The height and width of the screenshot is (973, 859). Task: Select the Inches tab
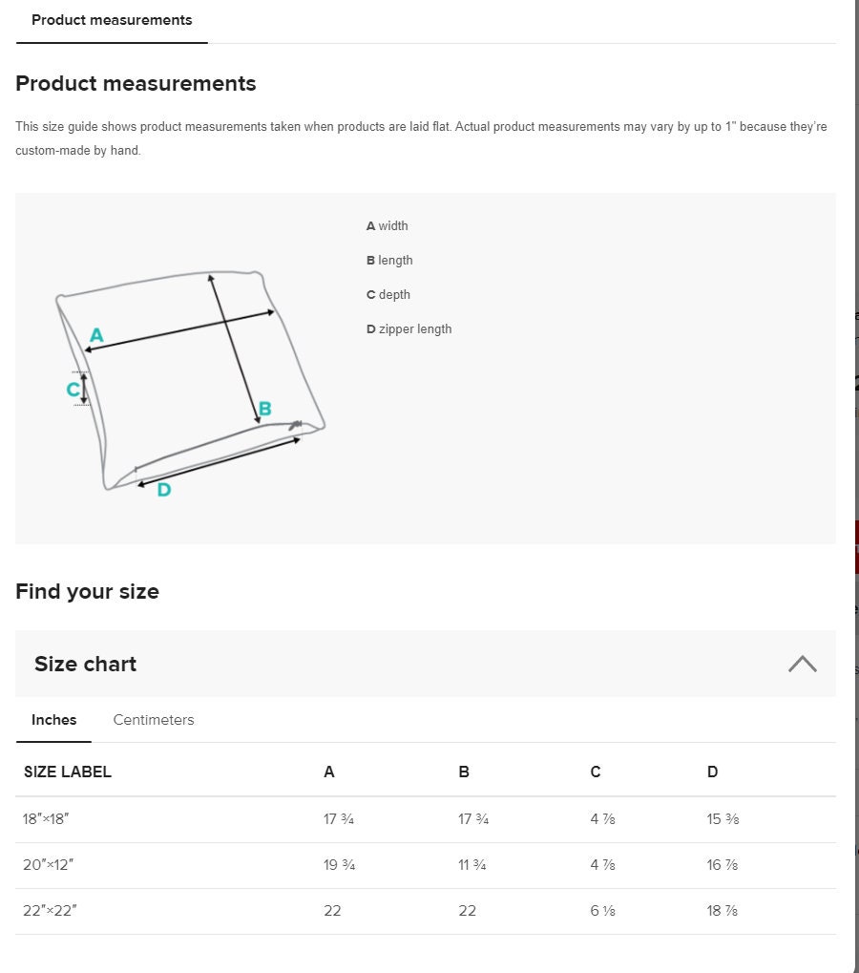[x=54, y=720]
